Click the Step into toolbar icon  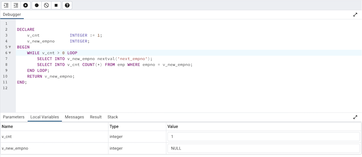pyautogui.click(x=6, y=5)
